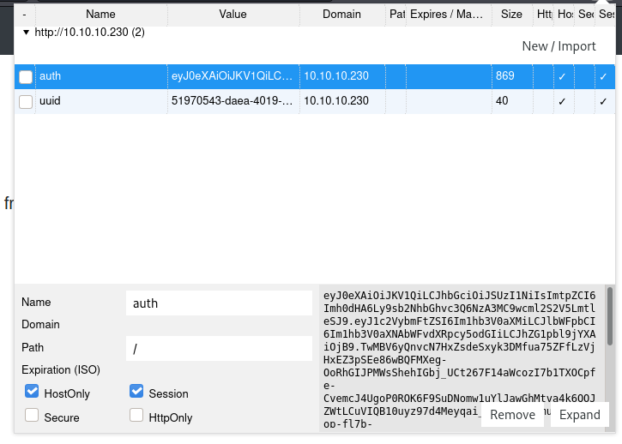Viewport: 622px width, 444px height.
Task: Uncheck the Session checkbox
Action: [136, 392]
